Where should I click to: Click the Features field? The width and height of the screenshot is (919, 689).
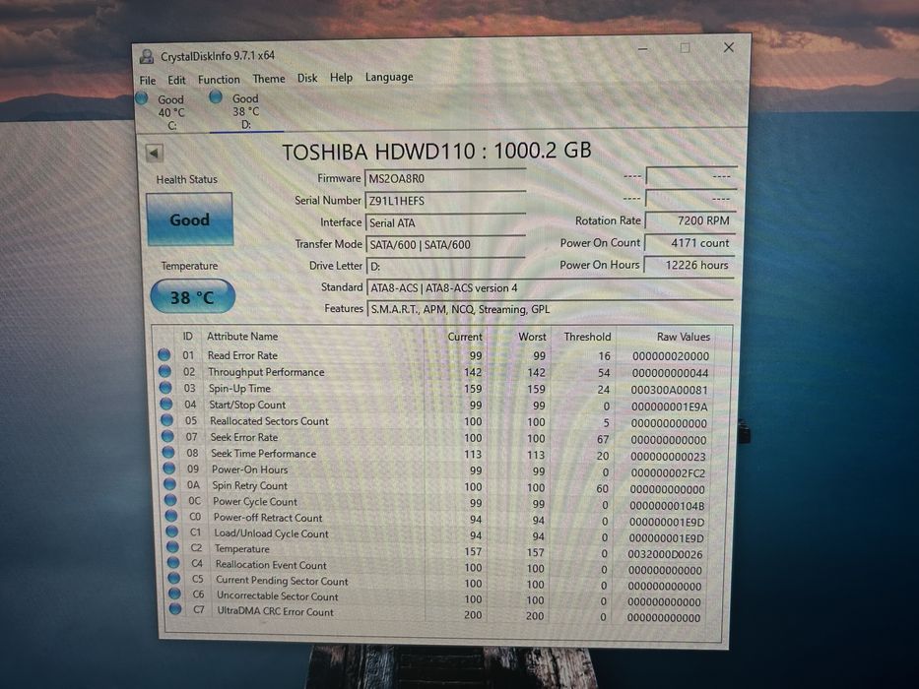(550, 309)
